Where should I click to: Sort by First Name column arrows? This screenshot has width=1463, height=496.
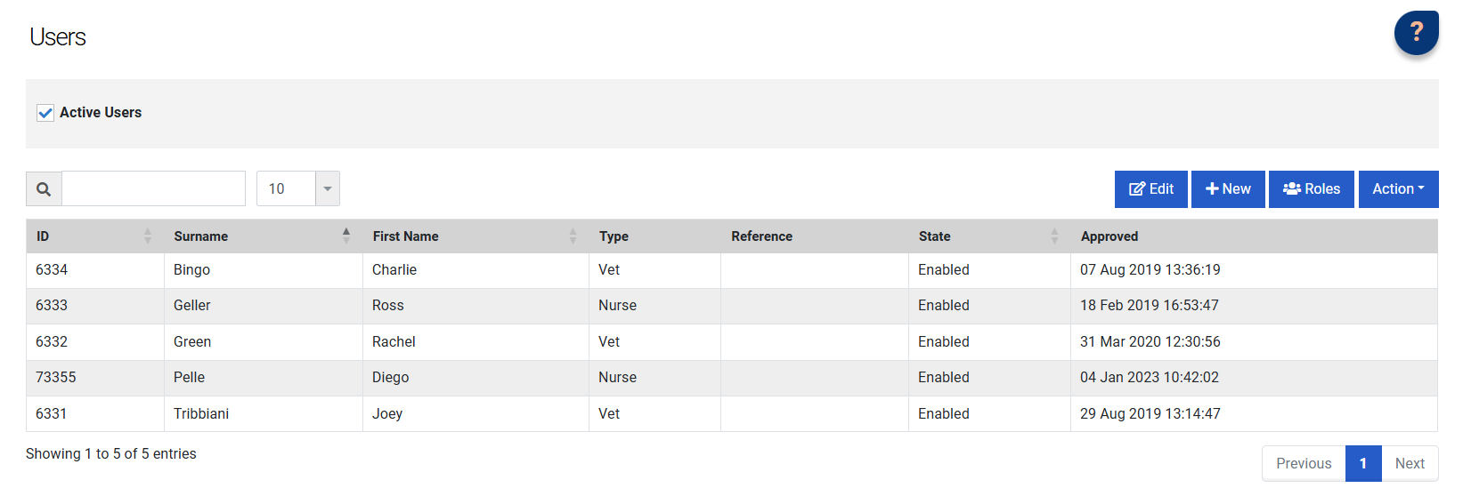pyautogui.click(x=573, y=236)
